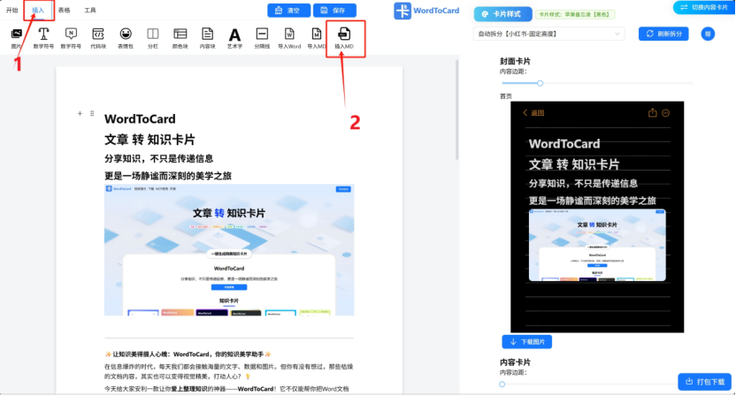The image size is (736, 396).
Task: Click 打包下载 to download all cards
Action: coord(704,382)
